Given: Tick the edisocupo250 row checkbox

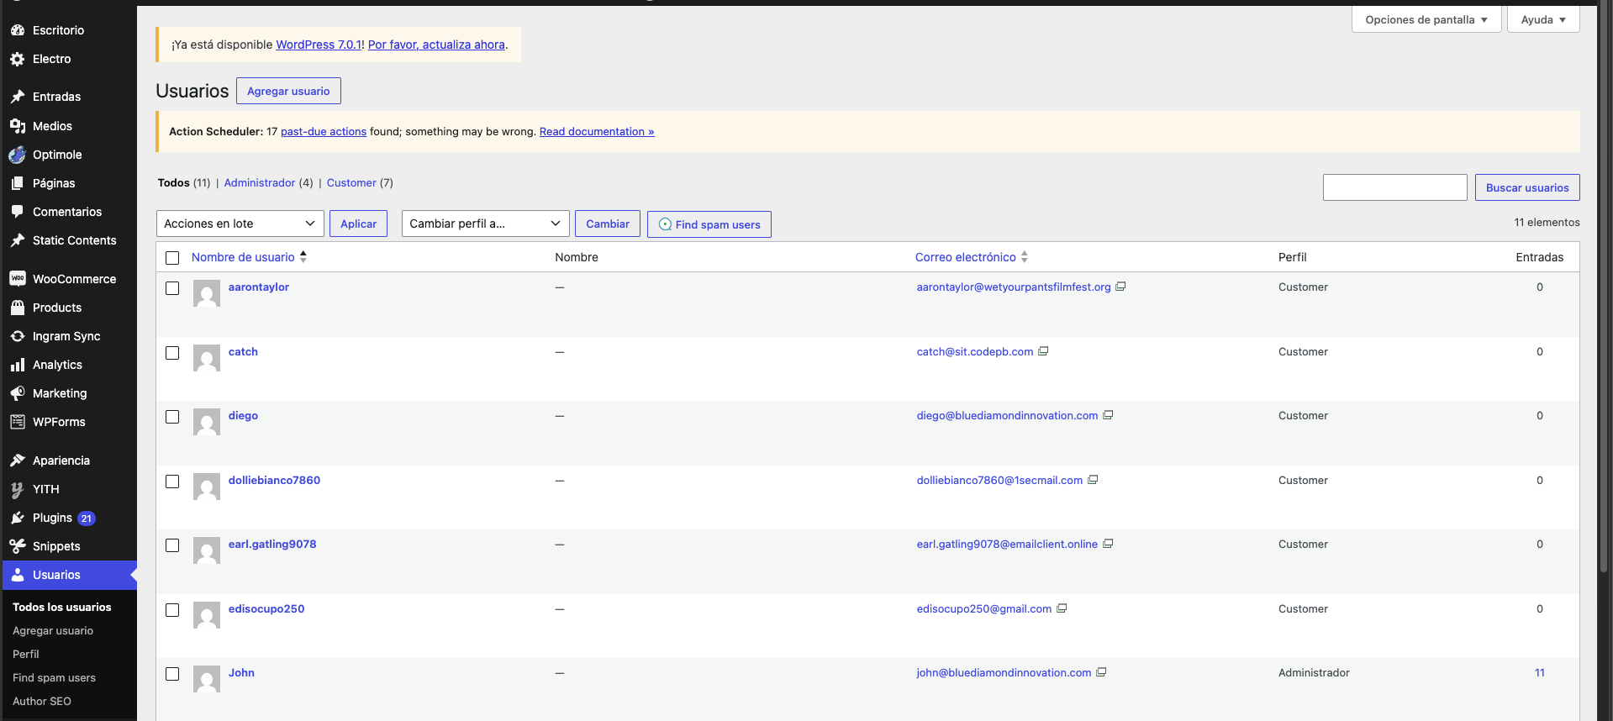Looking at the screenshot, I should pyautogui.click(x=172, y=610).
